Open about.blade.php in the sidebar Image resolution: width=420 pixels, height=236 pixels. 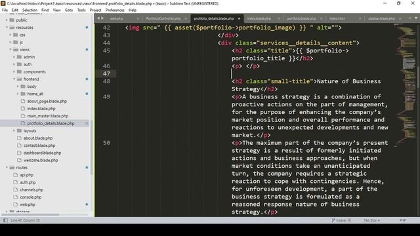(x=38, y=138)
